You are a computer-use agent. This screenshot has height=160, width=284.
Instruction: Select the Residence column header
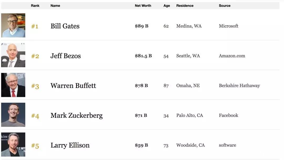[x=185, y=6]
